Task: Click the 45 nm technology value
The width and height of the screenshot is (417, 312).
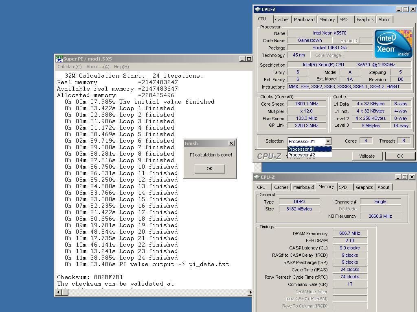Action: pyautogui.click(x=299, y=55)
